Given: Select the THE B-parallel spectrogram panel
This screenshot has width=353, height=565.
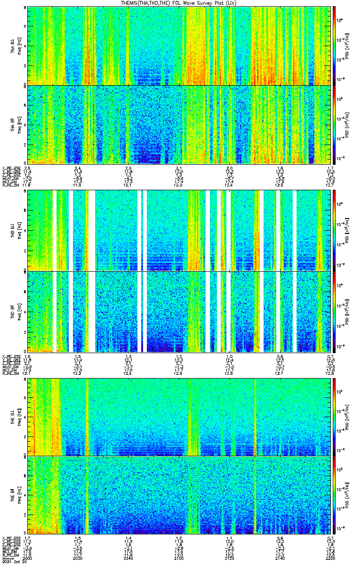Looking at the screenshot, I should (x=180, y=496).
